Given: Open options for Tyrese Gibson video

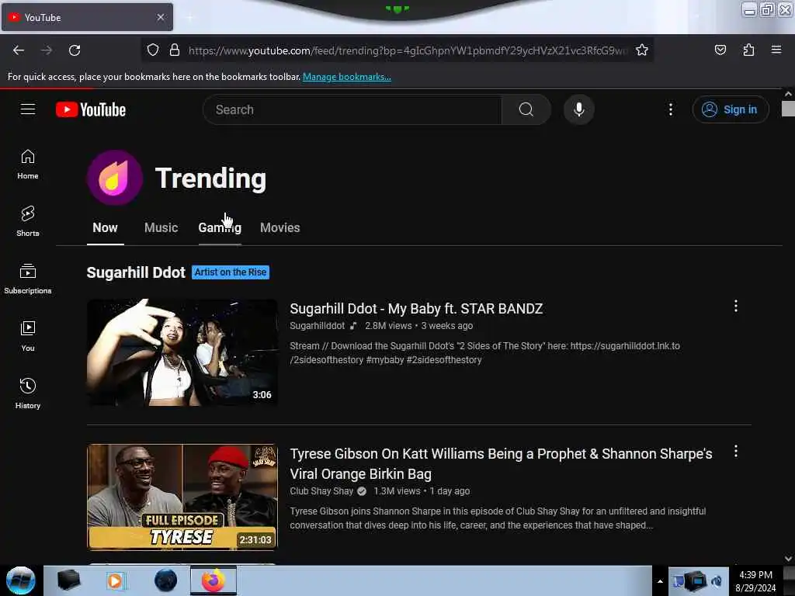Looking at the screenshot, I should click(736, 451).
